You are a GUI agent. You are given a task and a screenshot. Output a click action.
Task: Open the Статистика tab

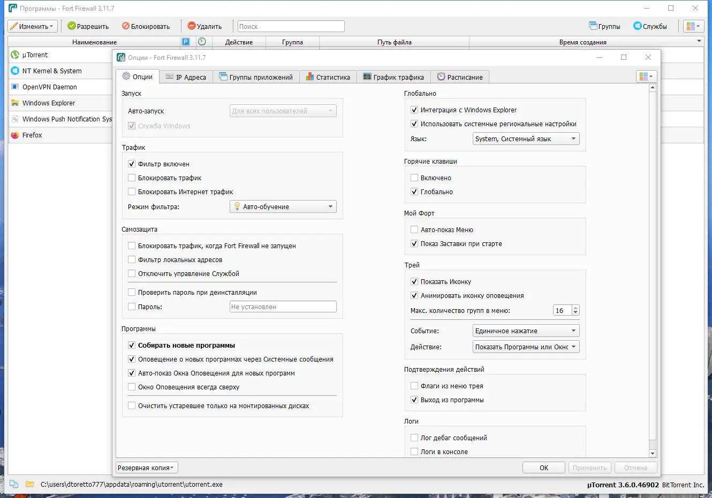[x=328, y=77]
